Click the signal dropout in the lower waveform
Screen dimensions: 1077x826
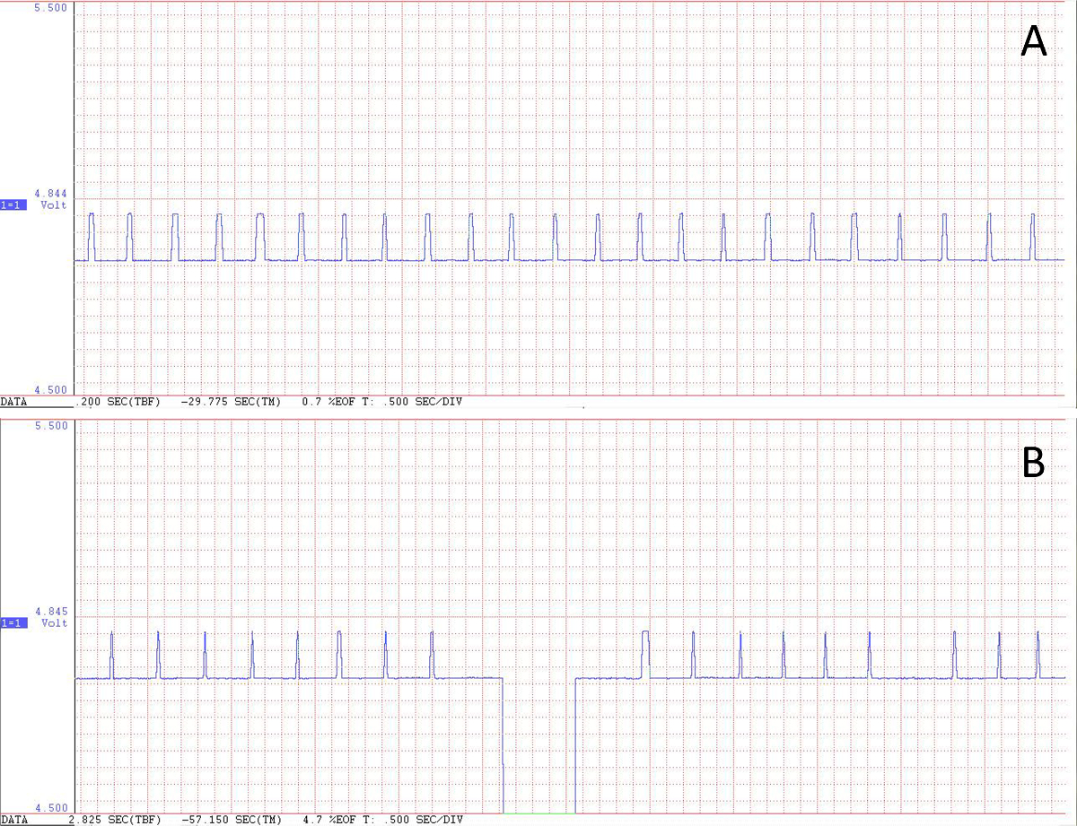click(x=538, y=744)
